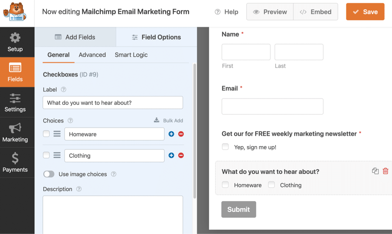Check Clothing box in form preview
The height and width of the screenshot is (234, 392).
pyautogui.click(x=271, y=185)
